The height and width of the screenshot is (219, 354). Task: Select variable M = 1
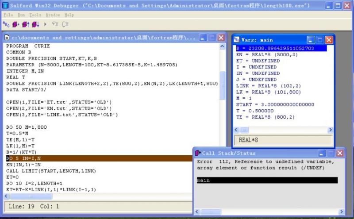pyautogui.click(x=244, y=98)
